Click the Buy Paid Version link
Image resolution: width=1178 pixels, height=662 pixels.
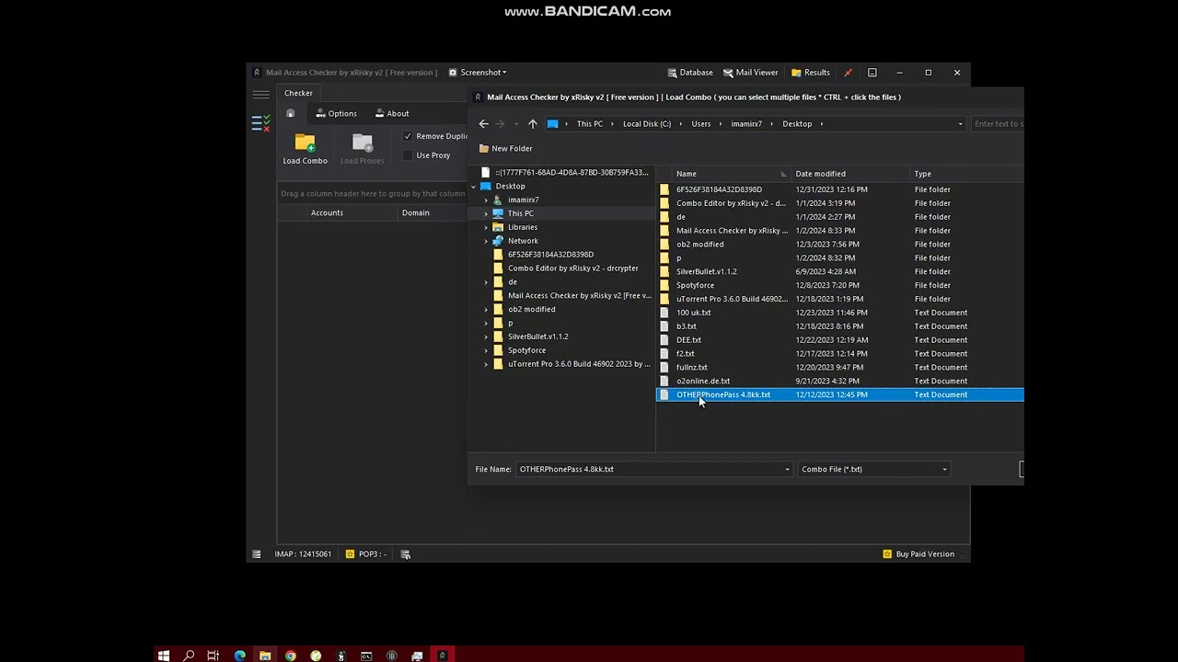(918, 554)
